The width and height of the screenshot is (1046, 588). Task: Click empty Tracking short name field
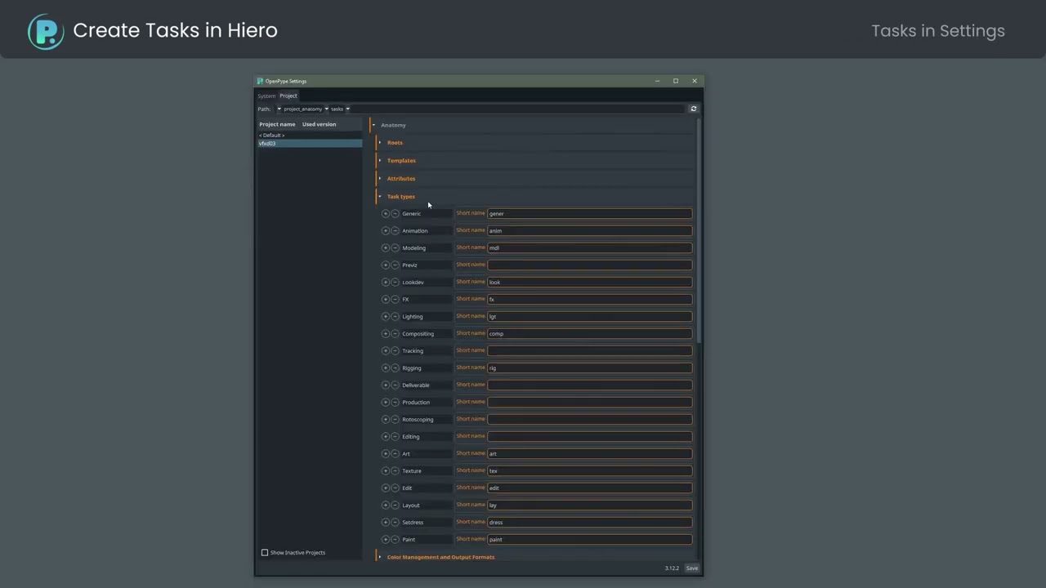[x=589, y=350]
